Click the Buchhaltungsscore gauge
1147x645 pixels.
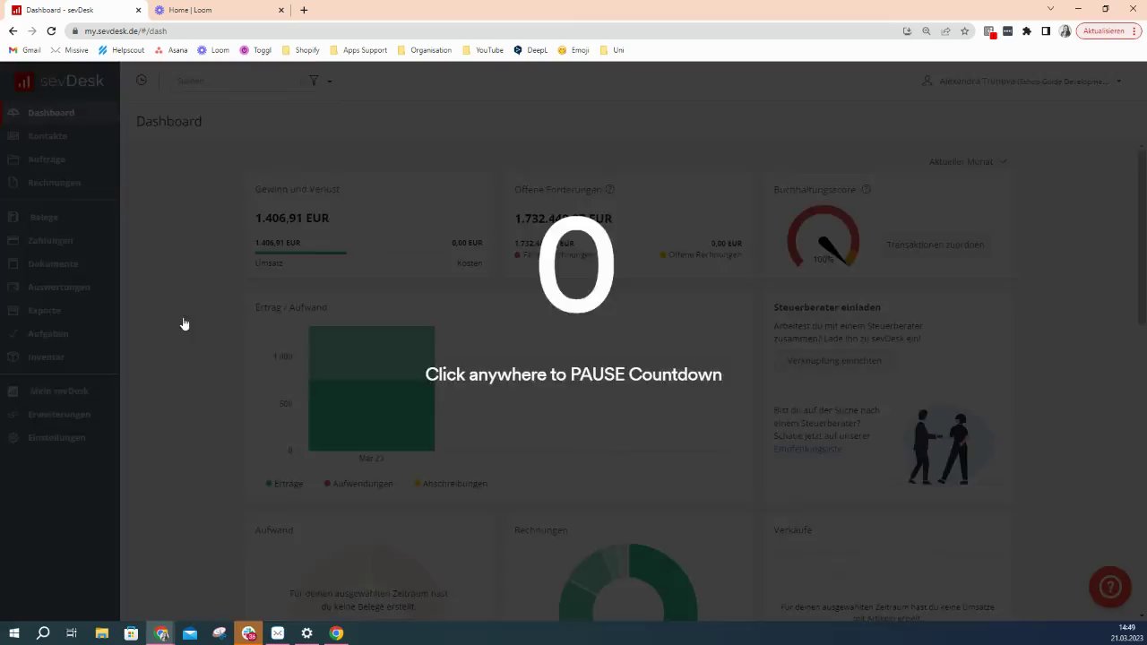pyautogui.click(x=824, y=236)
